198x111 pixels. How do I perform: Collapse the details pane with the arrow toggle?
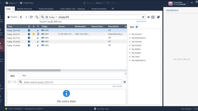click(126, 74)
